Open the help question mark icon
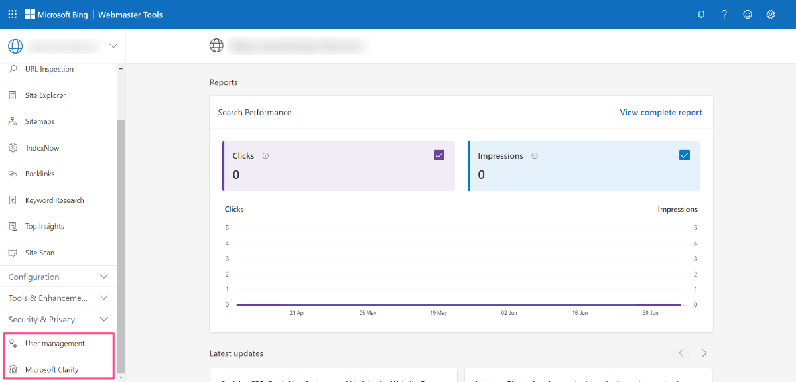The height and width of the screenshot is (382, 796). (x=724, y=15)
